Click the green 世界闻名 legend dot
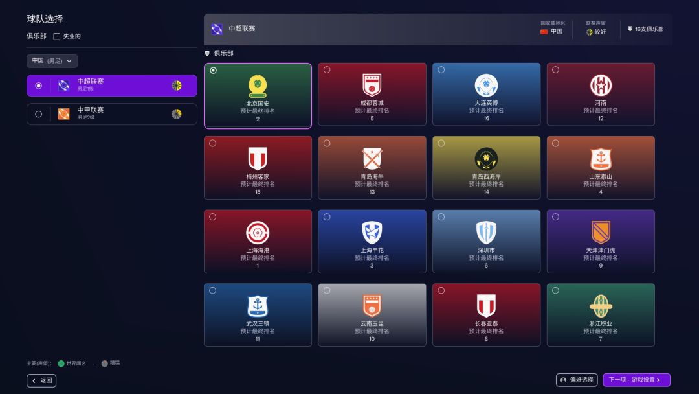 61,364
